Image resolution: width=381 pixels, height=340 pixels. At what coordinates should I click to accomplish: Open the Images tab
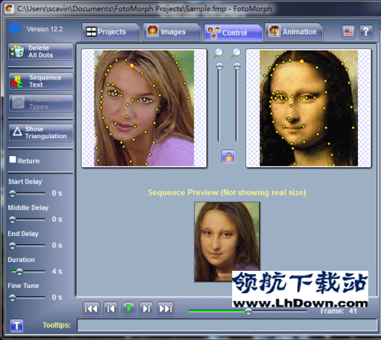172,32
